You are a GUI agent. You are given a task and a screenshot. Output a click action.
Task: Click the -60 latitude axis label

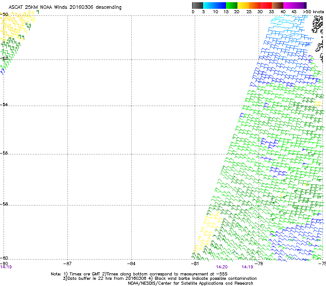(4, 258)
